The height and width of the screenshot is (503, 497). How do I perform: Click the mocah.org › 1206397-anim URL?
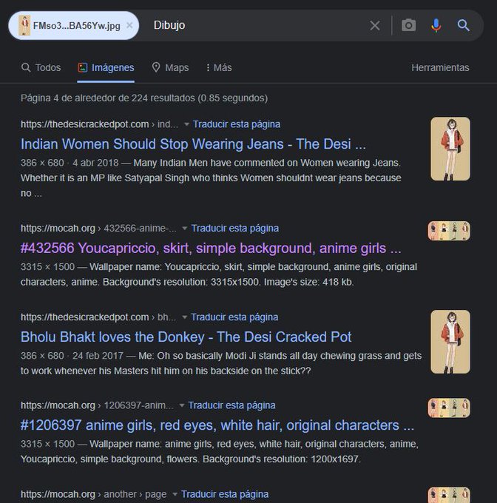tap(97, 405)
